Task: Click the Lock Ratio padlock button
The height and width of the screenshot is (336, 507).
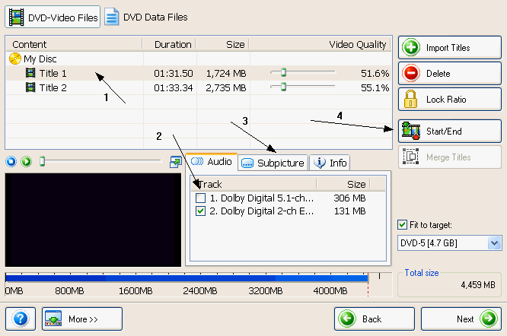Action: 449,99
